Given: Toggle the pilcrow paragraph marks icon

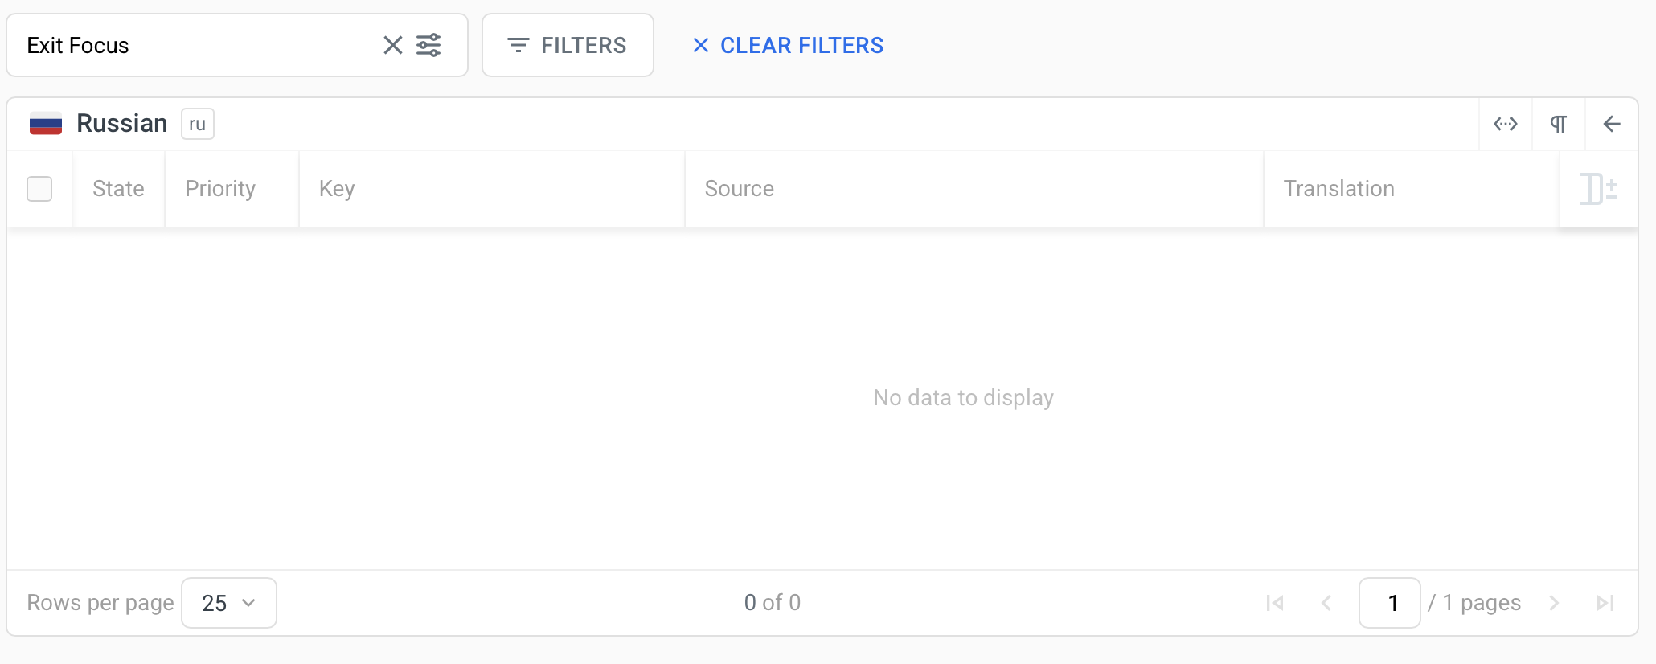Looking at the screenshot, I should (x=1558, y=124).
